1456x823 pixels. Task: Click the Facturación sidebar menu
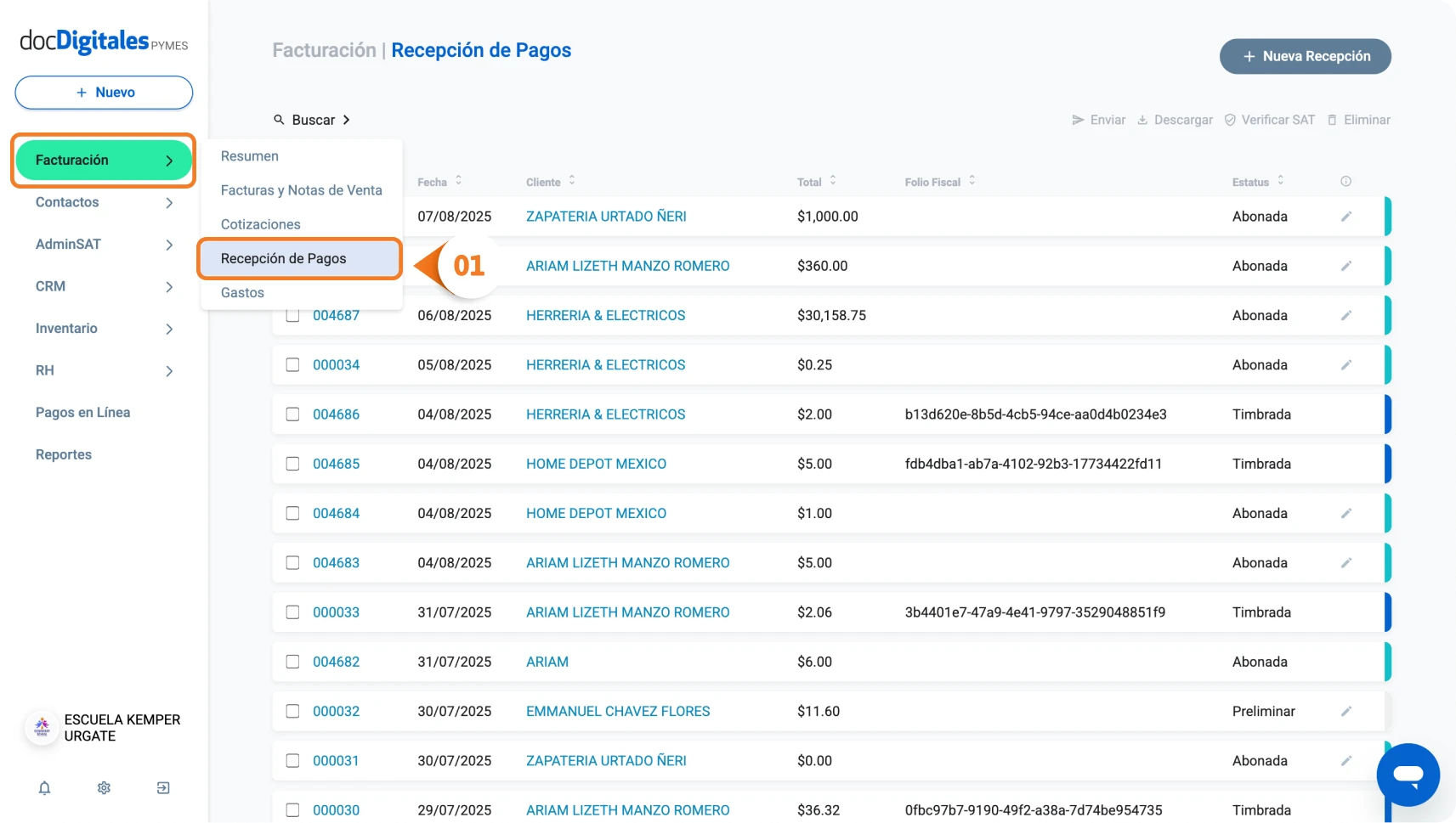pos(104,160)
